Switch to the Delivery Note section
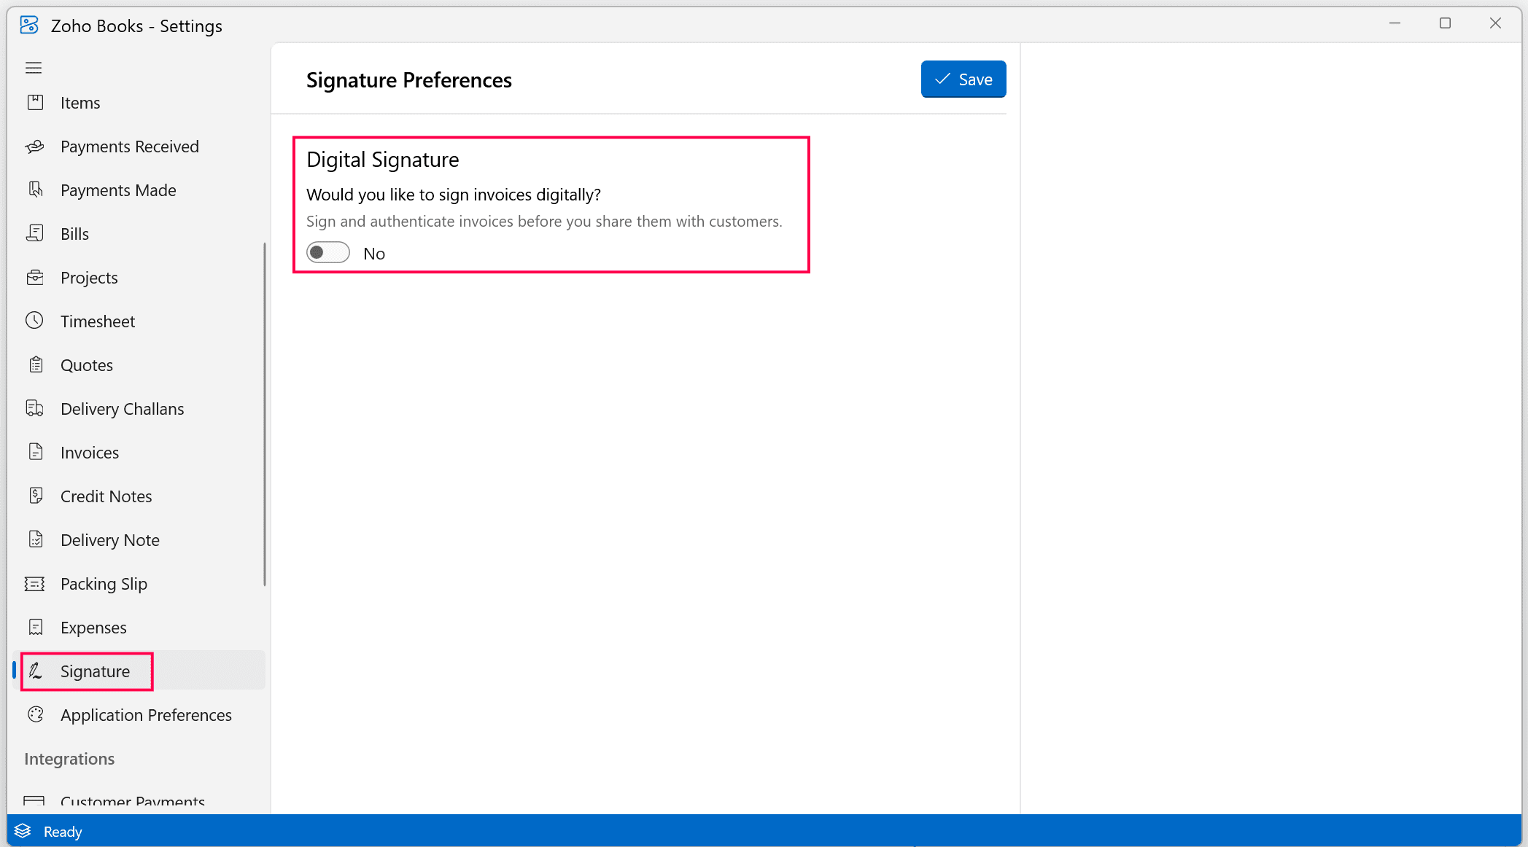 [110, 539]
